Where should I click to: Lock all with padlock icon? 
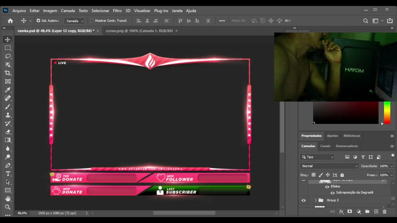pyautogui.click(x=342, y=175)
